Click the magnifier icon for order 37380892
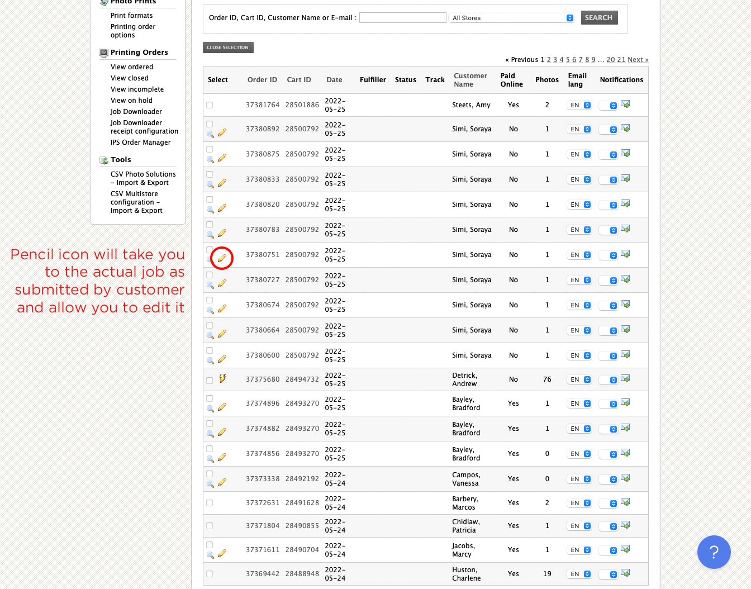 point(210,135)
